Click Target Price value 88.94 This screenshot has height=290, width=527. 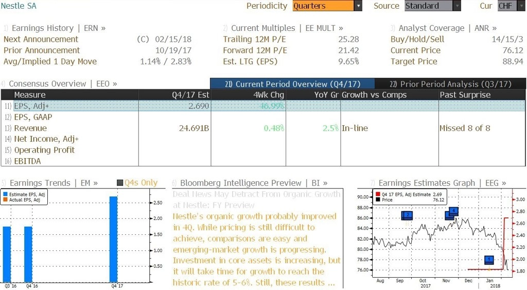point(513,62)
